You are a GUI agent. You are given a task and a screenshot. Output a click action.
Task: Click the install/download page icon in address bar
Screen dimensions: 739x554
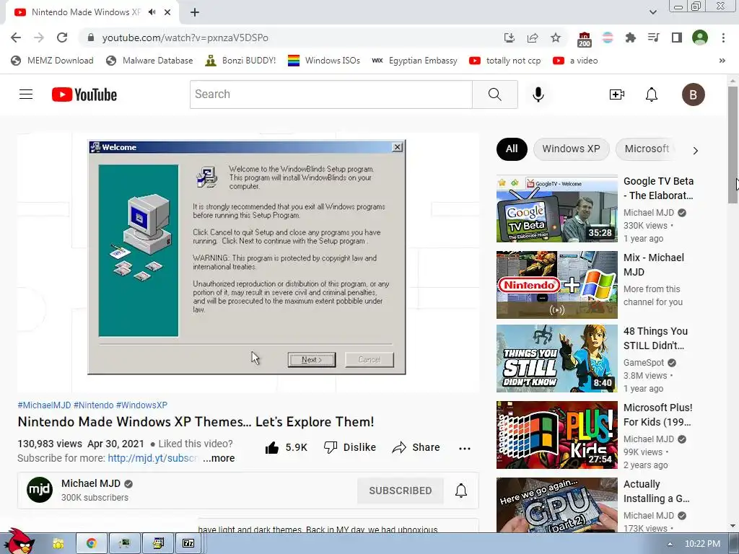[509, 38]
